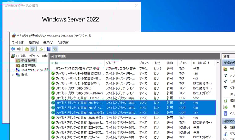
Task: Select 接続セキュリティの規則 in the tree
Action: click(x=35, y=70)
